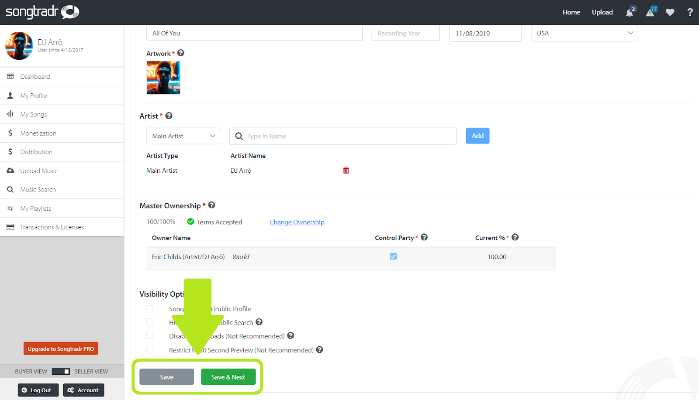Toggle Buyer View / Seller View switch
699x400 pixels.
[61, 371]
